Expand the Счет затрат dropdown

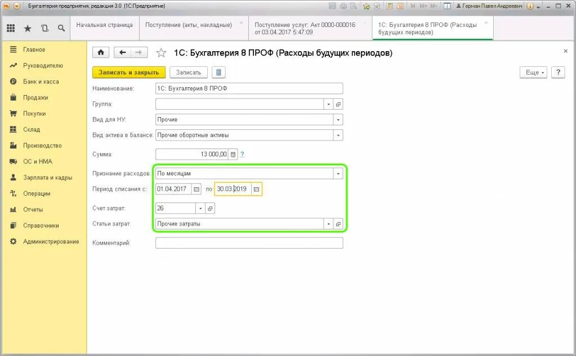(x=200, y=209)
